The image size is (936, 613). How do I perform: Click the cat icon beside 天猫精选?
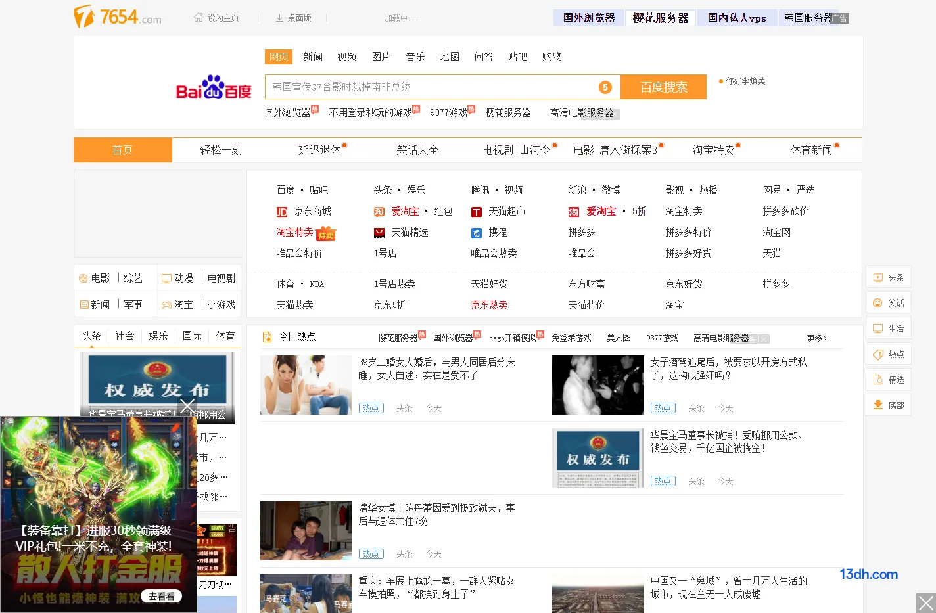(379, 233)
